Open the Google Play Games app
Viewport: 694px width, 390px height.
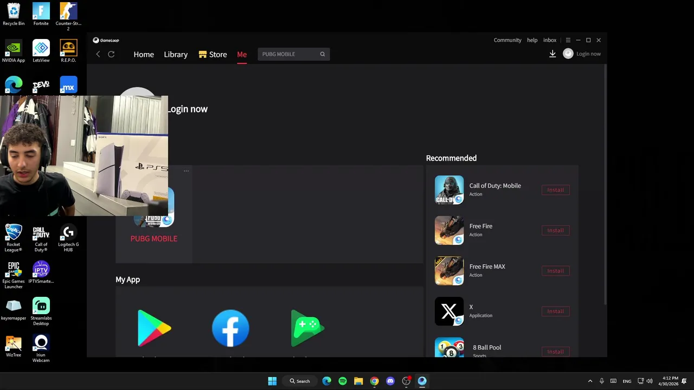coord(307,328)
